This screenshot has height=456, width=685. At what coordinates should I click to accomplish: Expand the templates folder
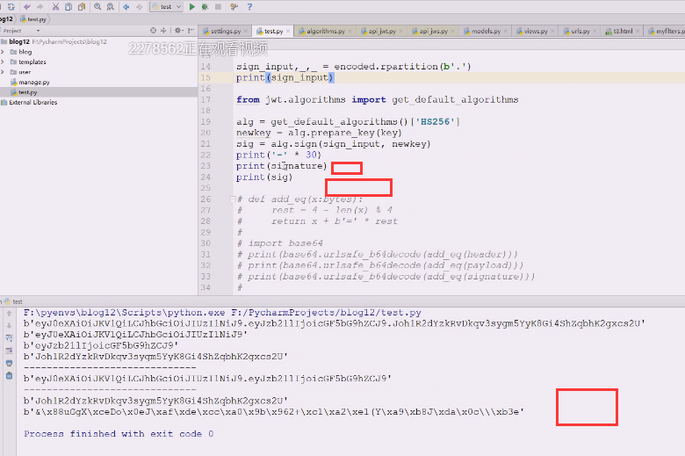pyautogui.click(x=3, y=62)
